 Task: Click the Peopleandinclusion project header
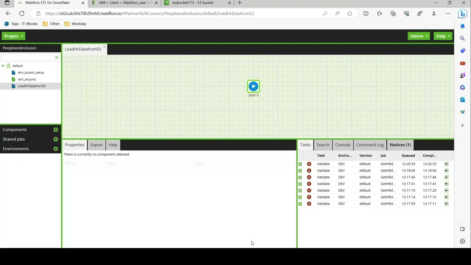[x=20, y=48]
